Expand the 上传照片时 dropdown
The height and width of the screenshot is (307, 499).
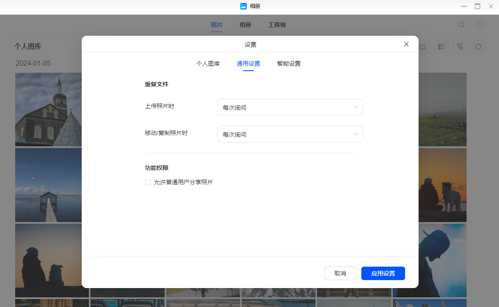pyautogui.click(x=290, y=107)
